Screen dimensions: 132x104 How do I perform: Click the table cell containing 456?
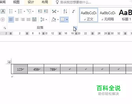36,69
